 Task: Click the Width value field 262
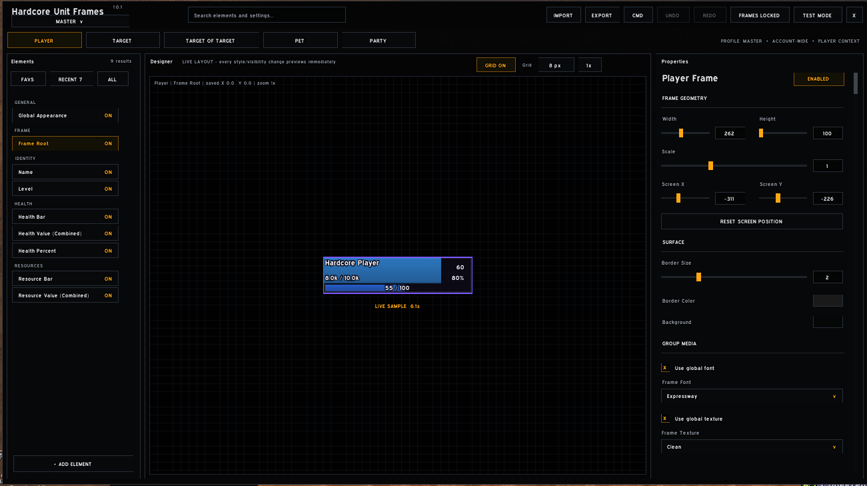tap(730, 133)
